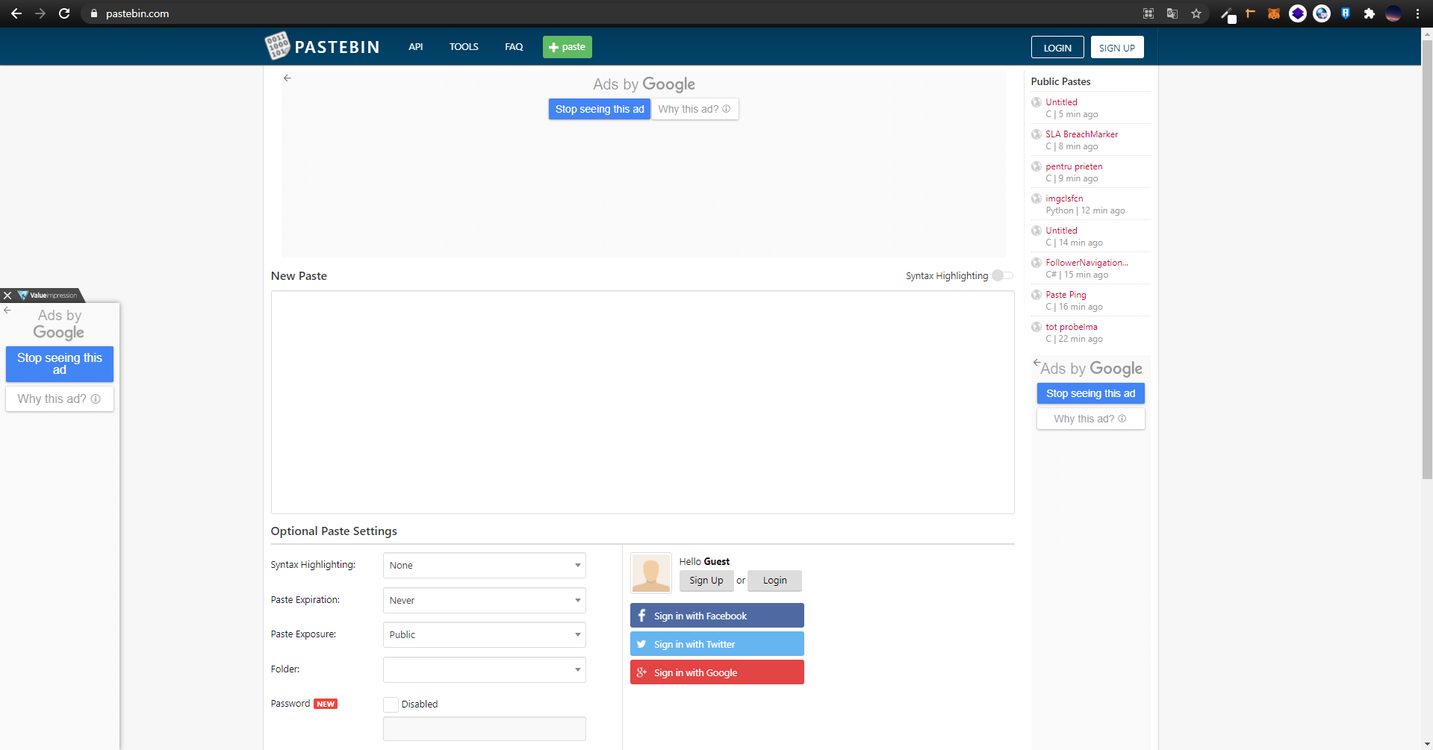Bookmark this page with star icon

click(1196, 13)
